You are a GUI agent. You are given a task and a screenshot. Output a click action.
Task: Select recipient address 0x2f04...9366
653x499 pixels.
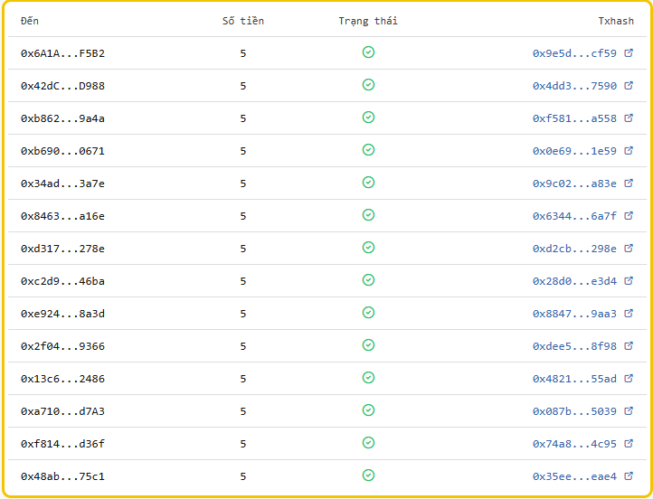[62, 346]
